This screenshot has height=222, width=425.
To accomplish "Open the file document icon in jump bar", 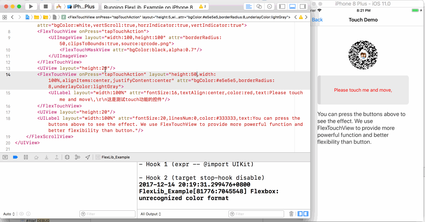I will (55, 17).
